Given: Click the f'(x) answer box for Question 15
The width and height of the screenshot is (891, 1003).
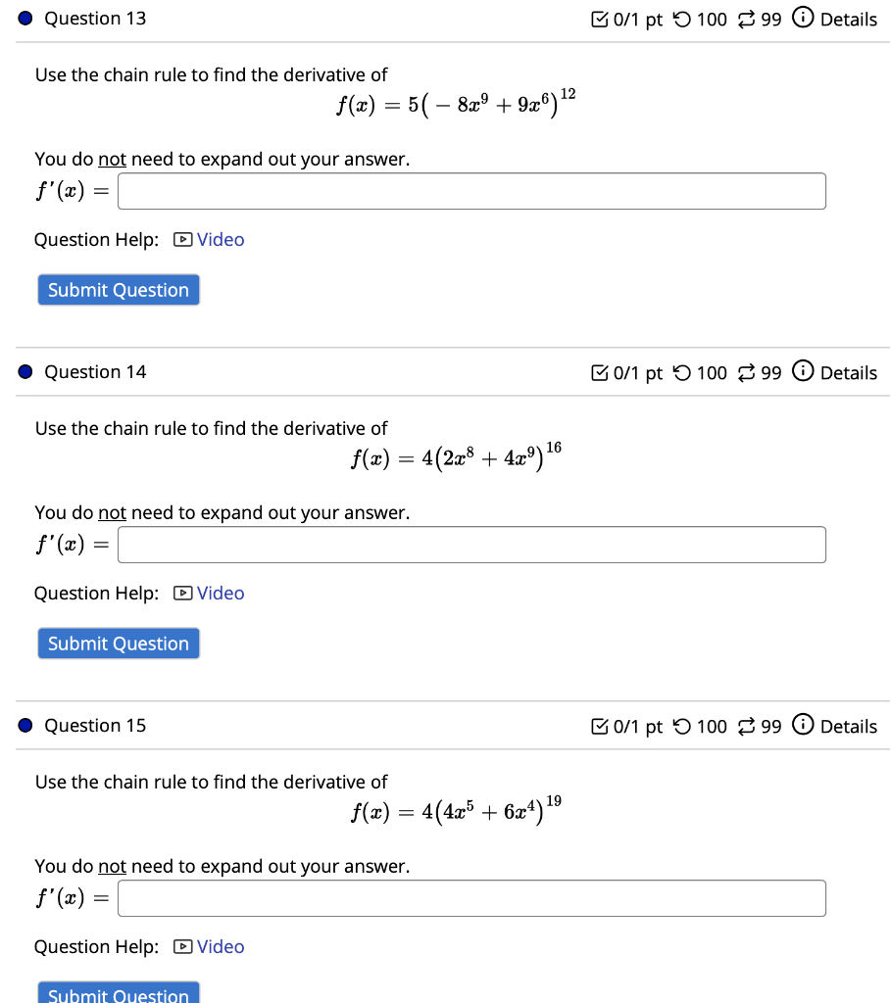Looking at the screenshot, I should click(470, 897).
